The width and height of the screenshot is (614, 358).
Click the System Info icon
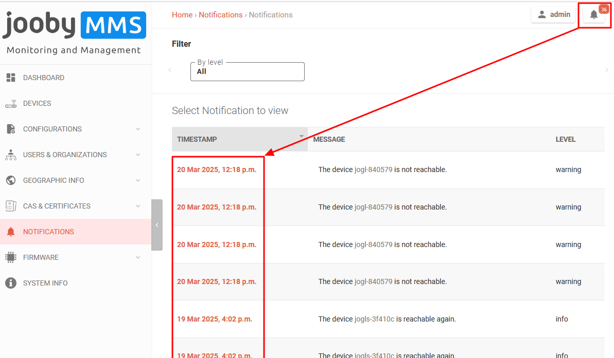(11, 283)
